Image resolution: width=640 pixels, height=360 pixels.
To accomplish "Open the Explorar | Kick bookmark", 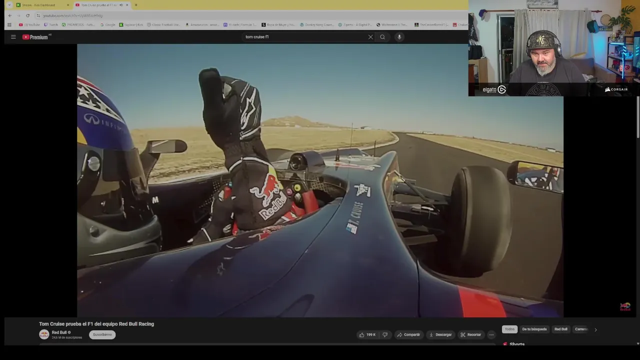I will click(131, 24).
